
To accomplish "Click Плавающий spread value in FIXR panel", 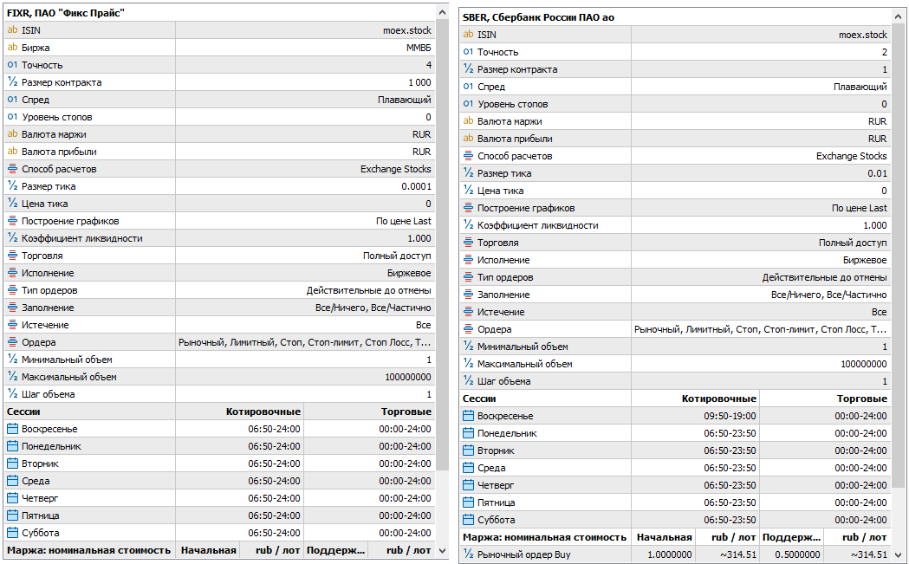I will click(405, 100).
